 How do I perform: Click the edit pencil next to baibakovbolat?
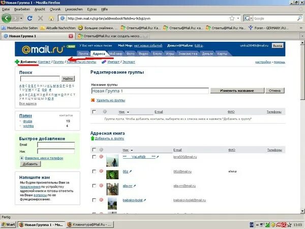(x=145, y=200)
